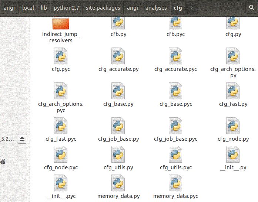Select the cfg_node.py file icon
This screenshot has width=258, height=202.
(233, 126)
